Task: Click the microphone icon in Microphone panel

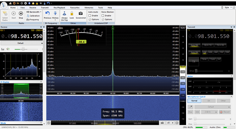Action: [x=191, y=107]
